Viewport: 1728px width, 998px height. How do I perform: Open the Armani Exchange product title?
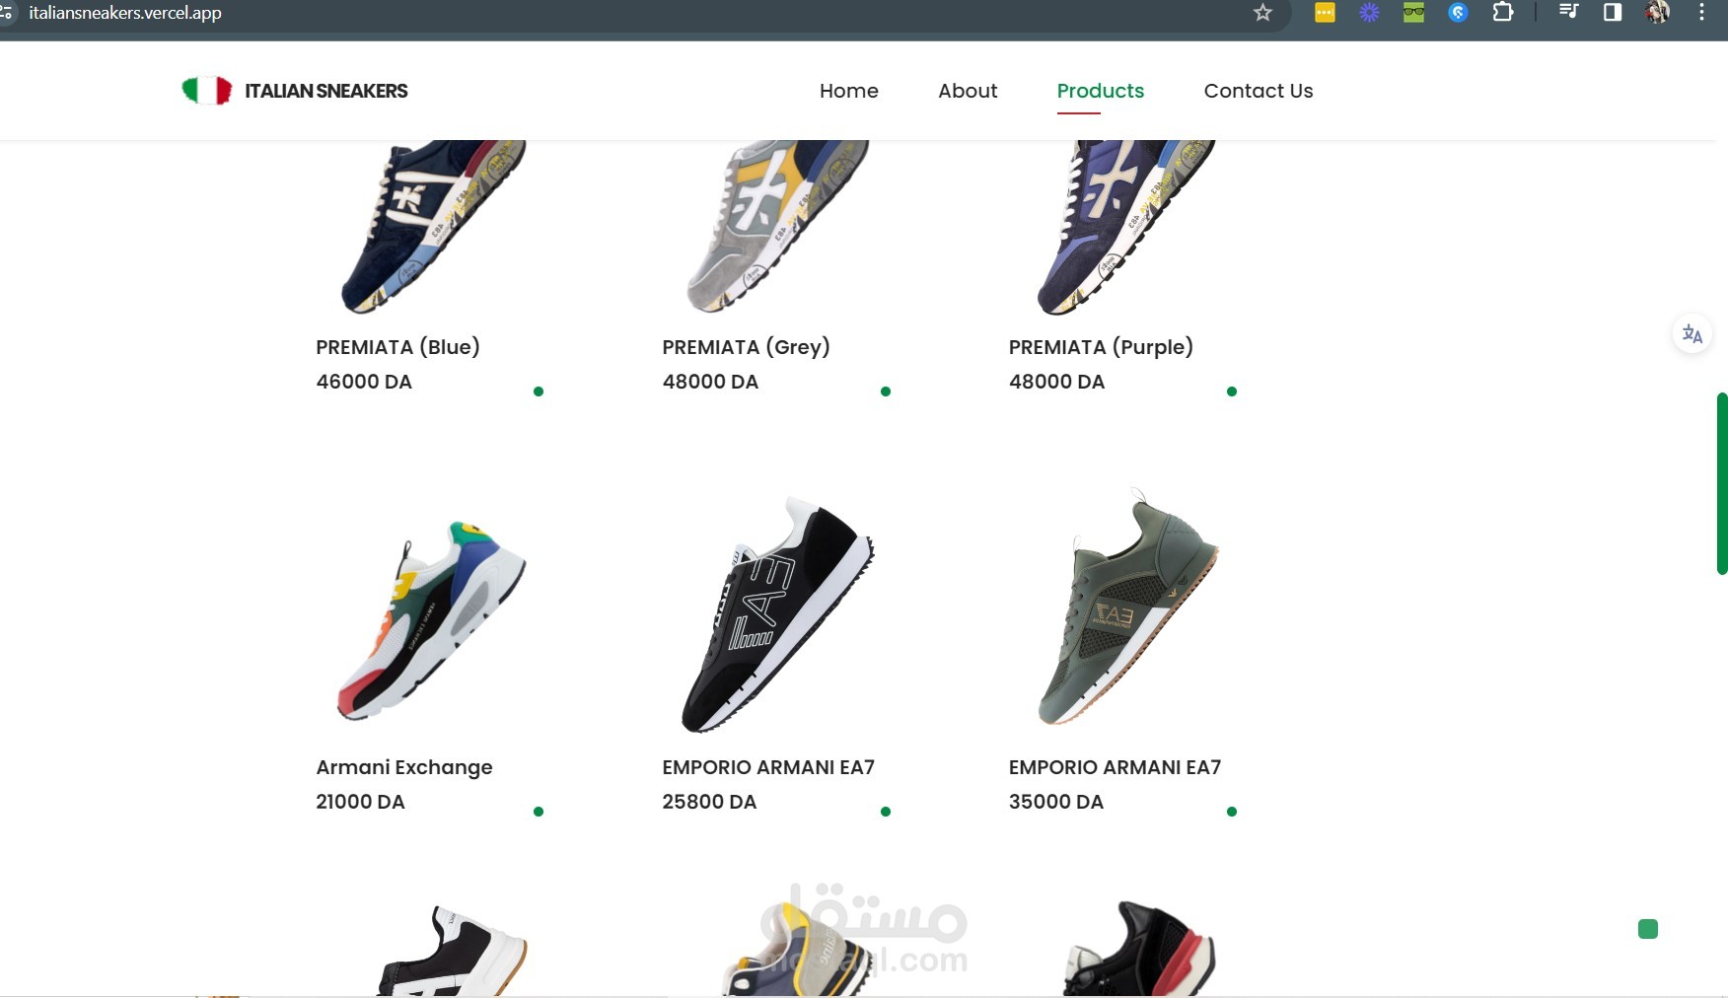pos(404,767)
